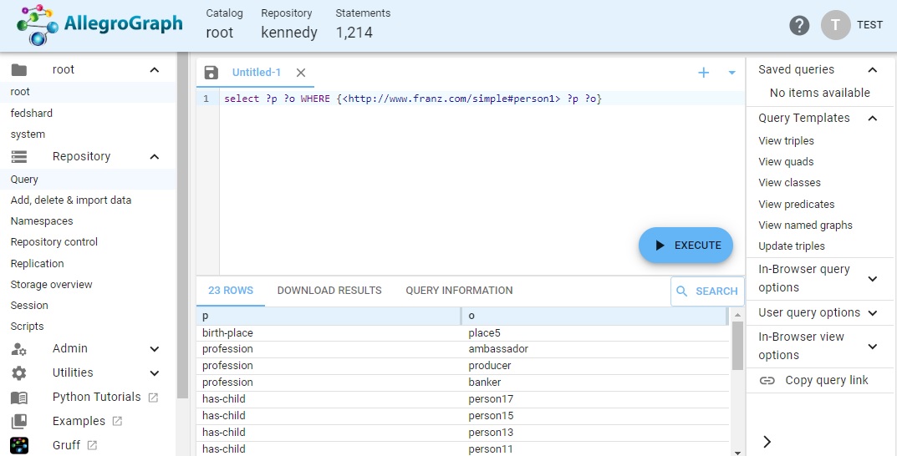The image size is (897, 456).
Task: Click the save query disk icon
Action: point(211,73)
